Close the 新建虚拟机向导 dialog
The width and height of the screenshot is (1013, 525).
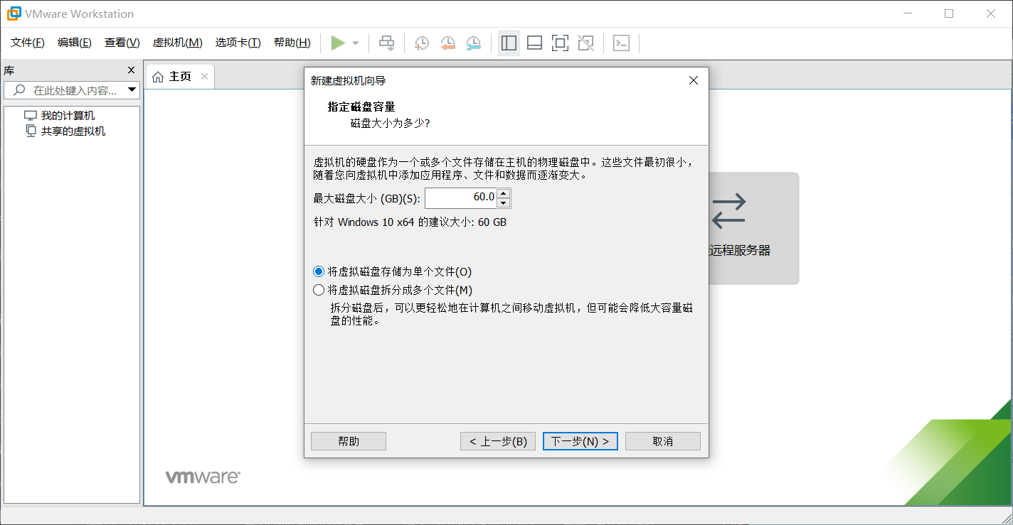click(x=694, y=81)
